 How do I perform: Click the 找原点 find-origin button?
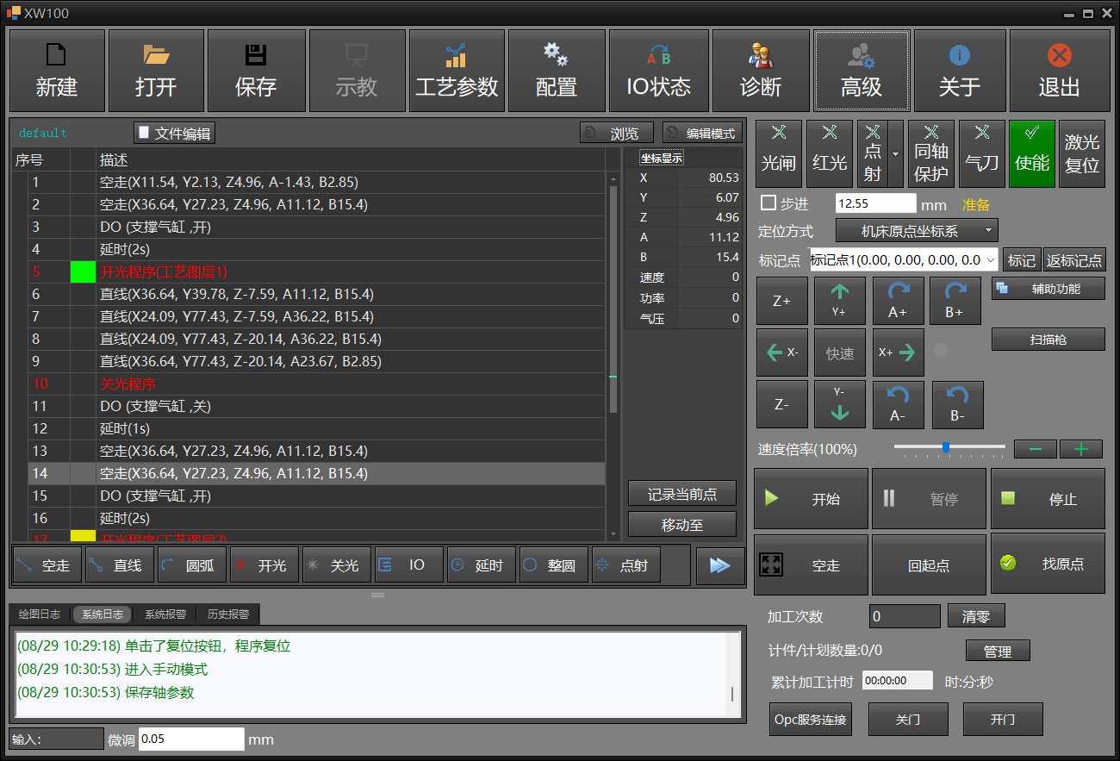pos(1047,565)
